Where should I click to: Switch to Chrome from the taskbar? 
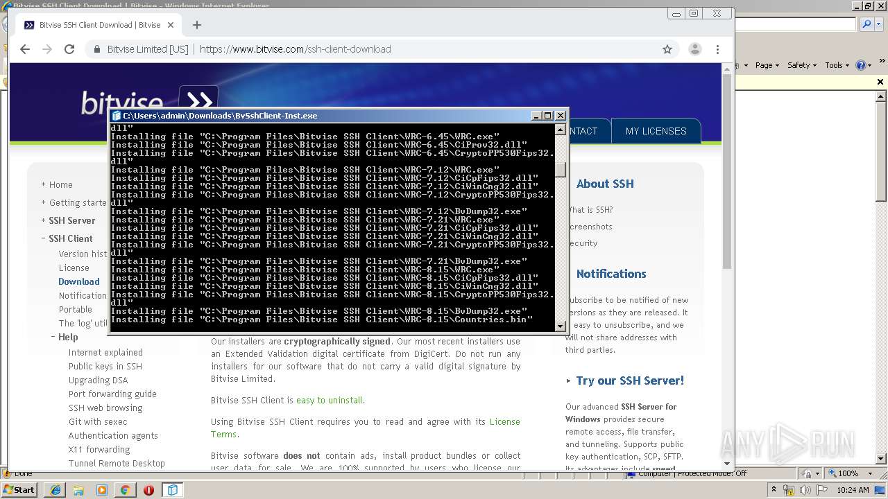pos(125,490)
